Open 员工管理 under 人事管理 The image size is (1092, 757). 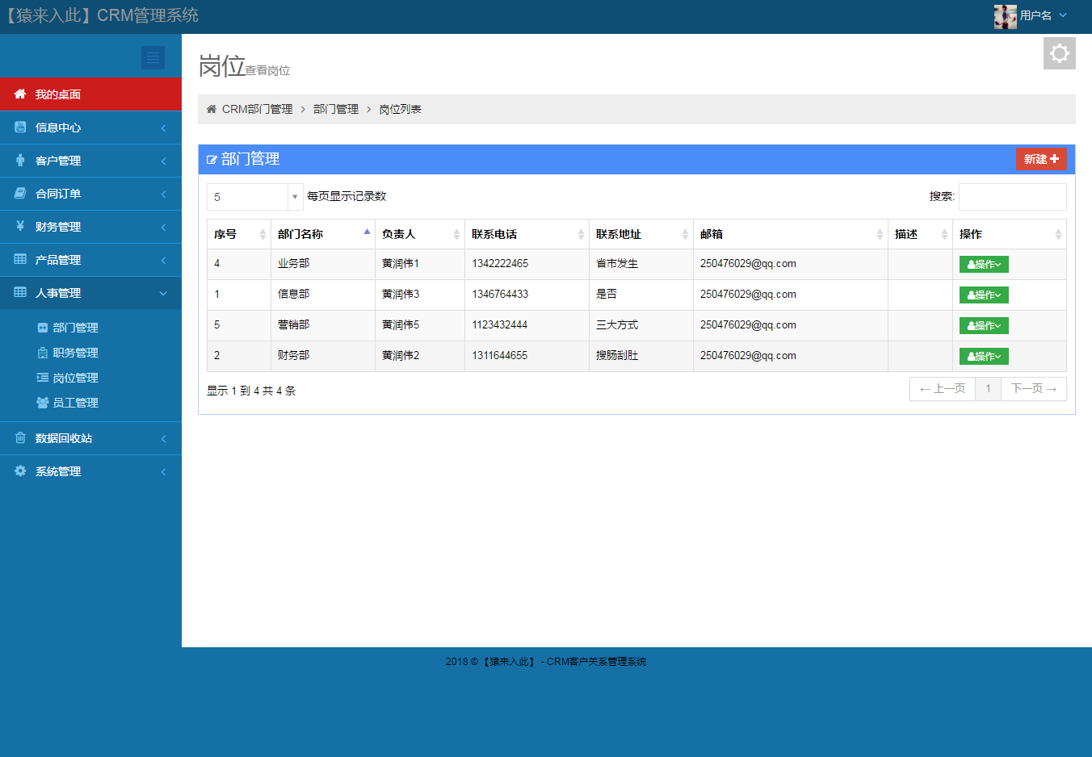(77, 402)
